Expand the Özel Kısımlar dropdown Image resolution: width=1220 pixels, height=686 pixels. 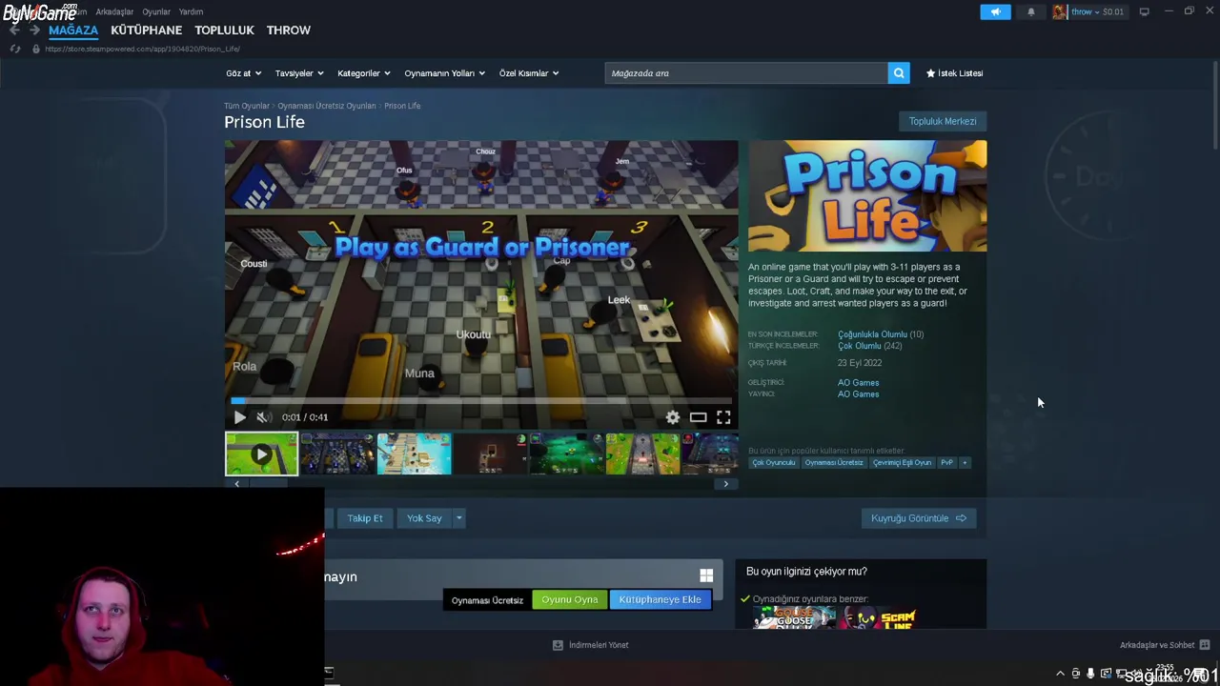[529, 73]
